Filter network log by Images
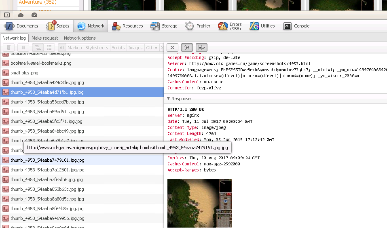 (x=135, y=48)
